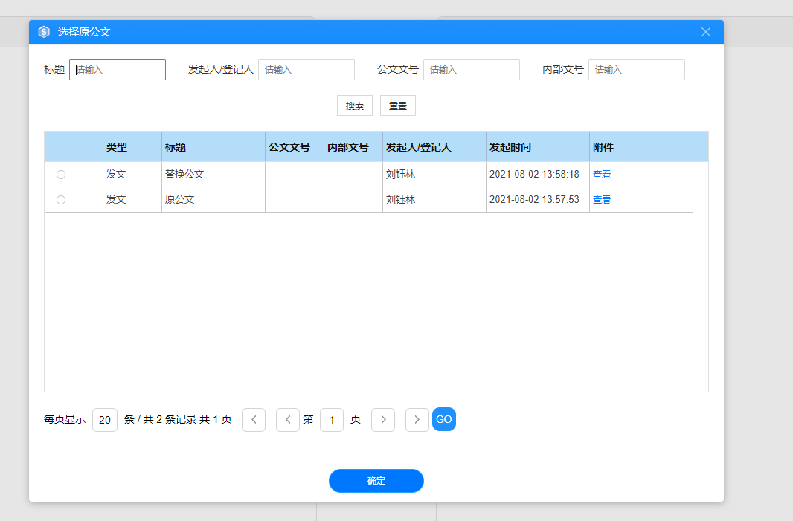Click the 公文文号 input field
This screenshot has width=793, height=521.
point(472,70)
